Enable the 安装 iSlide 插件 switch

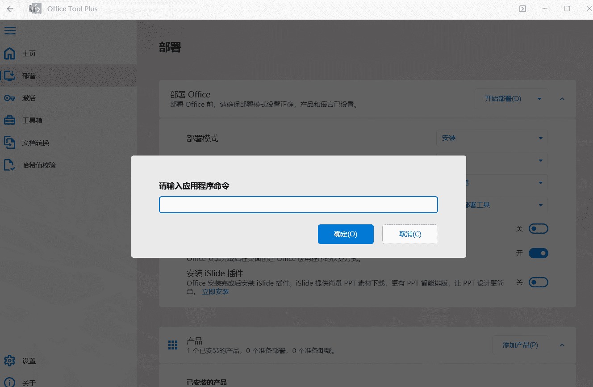(x=538, y=282)
